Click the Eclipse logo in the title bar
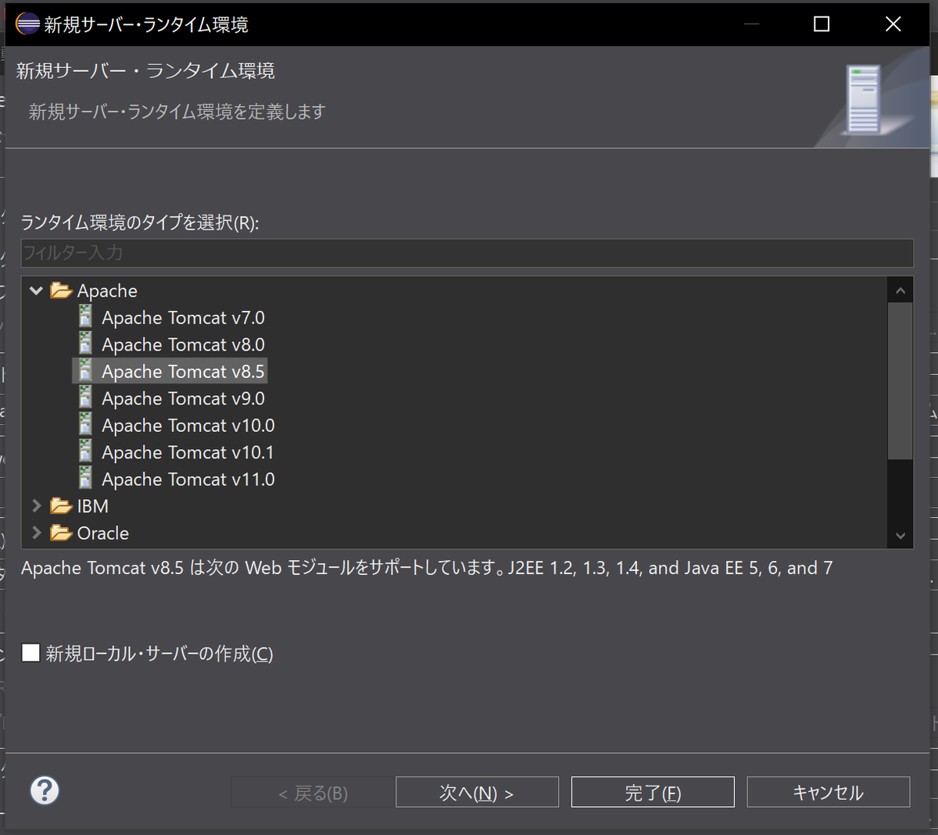938x835 pixels. pyautogui.click(x=27, y=23)
